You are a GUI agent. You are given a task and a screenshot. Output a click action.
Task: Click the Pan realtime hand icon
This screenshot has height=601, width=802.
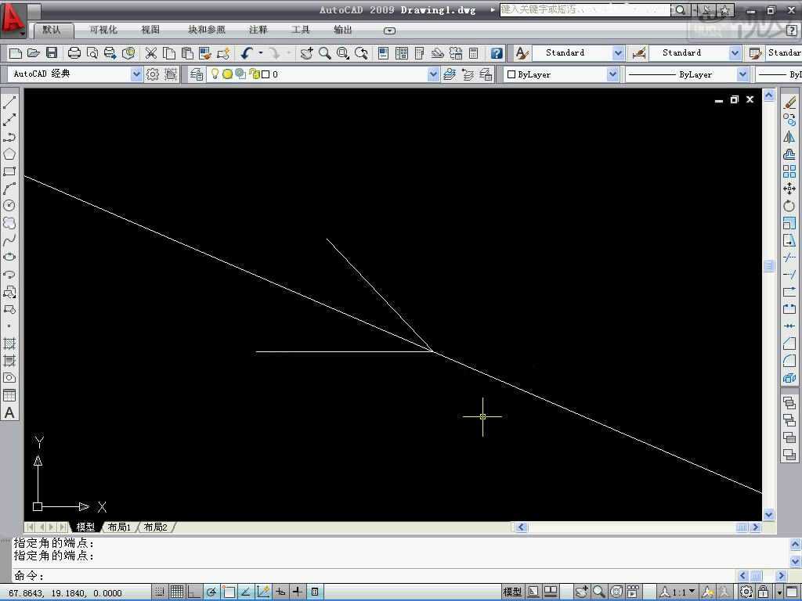click(306, 52)
